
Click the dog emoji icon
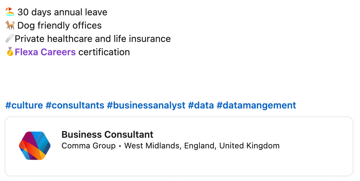coord(10,26)
